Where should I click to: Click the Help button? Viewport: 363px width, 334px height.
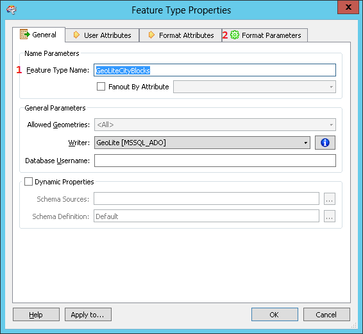pyautogui.click(x=36, y=315)
